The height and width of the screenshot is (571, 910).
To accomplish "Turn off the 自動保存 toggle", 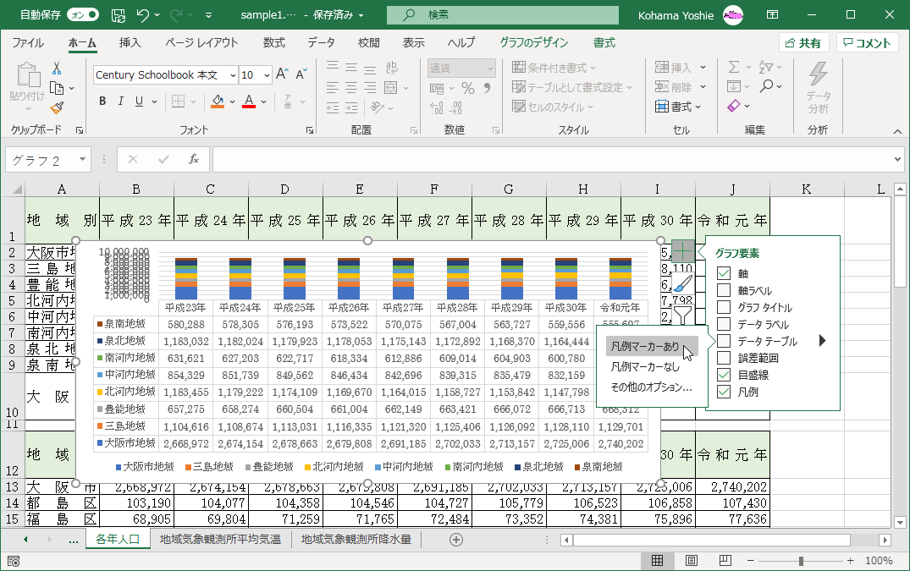I will tap(82, 14).
